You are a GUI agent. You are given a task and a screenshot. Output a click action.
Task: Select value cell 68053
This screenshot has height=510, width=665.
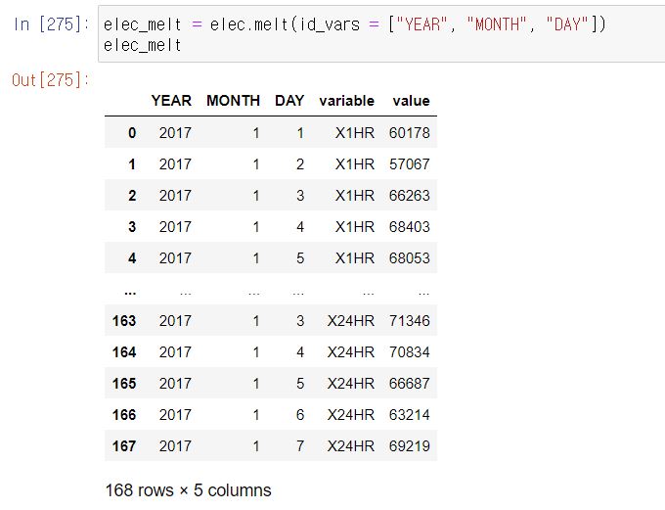coord(409,258)
